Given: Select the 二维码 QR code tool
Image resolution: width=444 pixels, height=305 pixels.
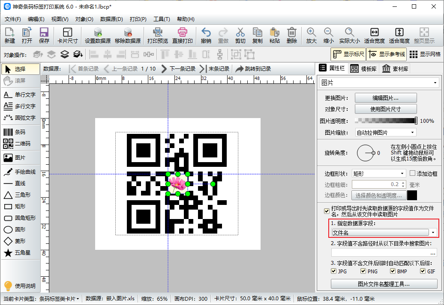Looking at the screenshot, I should click(20, 143).
